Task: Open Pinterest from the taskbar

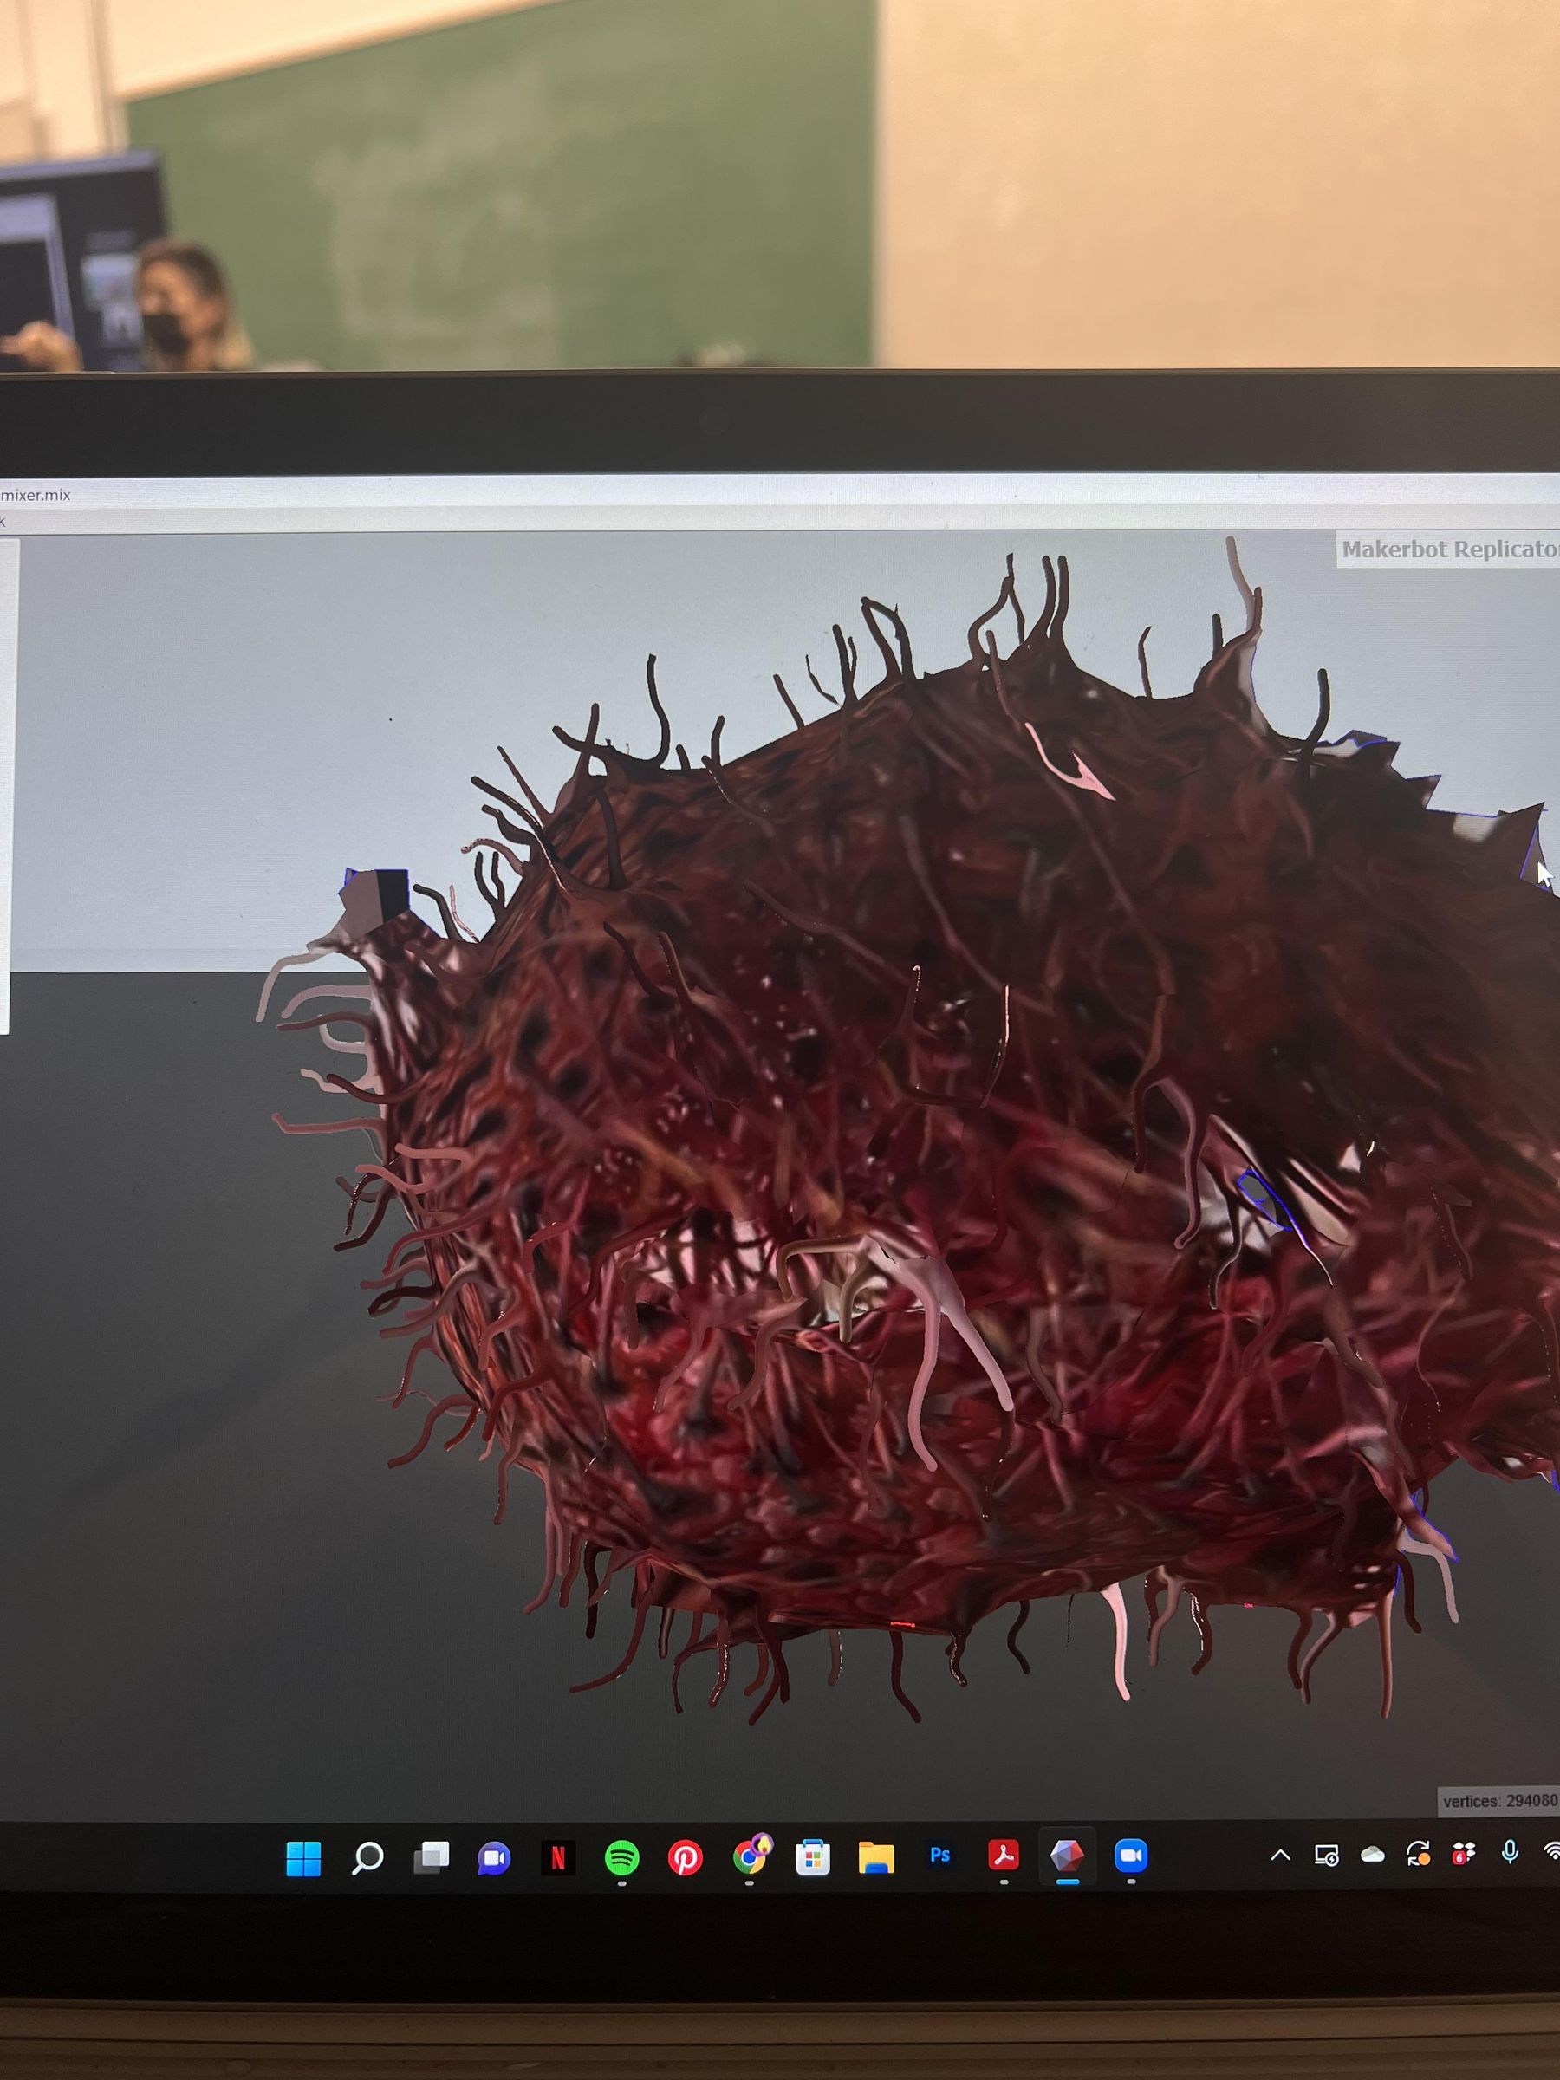Action: click(687, 1854)
